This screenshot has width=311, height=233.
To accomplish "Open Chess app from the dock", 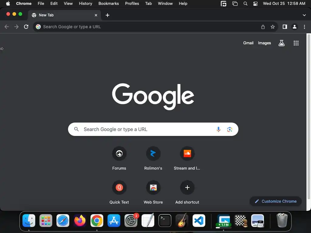I will click(x=241, y=221).
